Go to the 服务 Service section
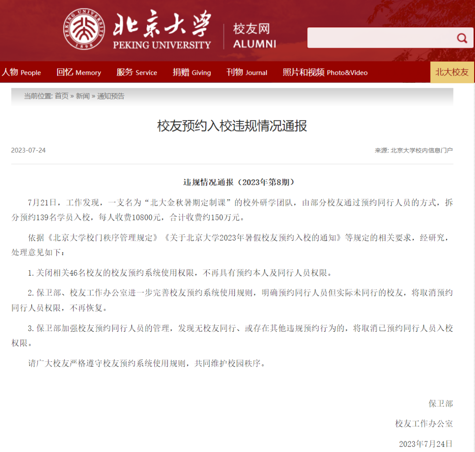Screen dimensions: 475x452 pyautogui.click(x=136, y=73)
